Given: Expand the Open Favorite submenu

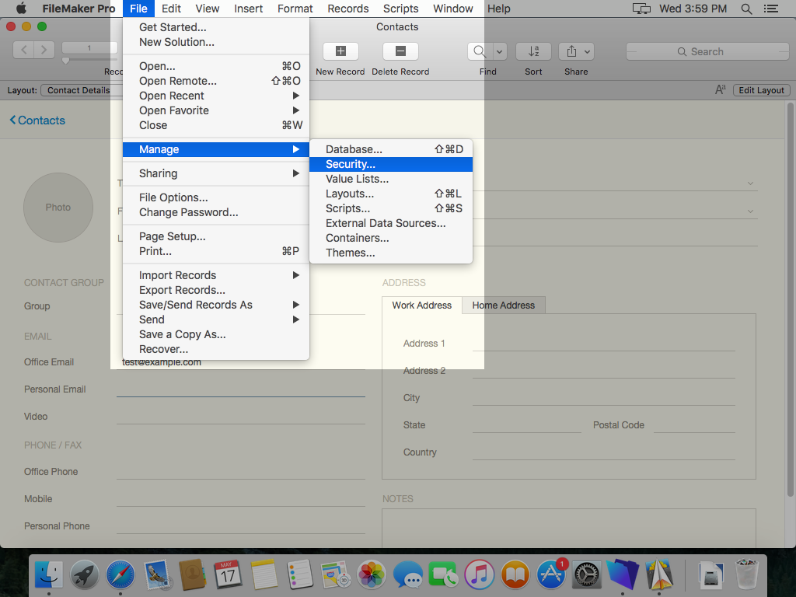Looking at the screenshot, I should 296,110.
